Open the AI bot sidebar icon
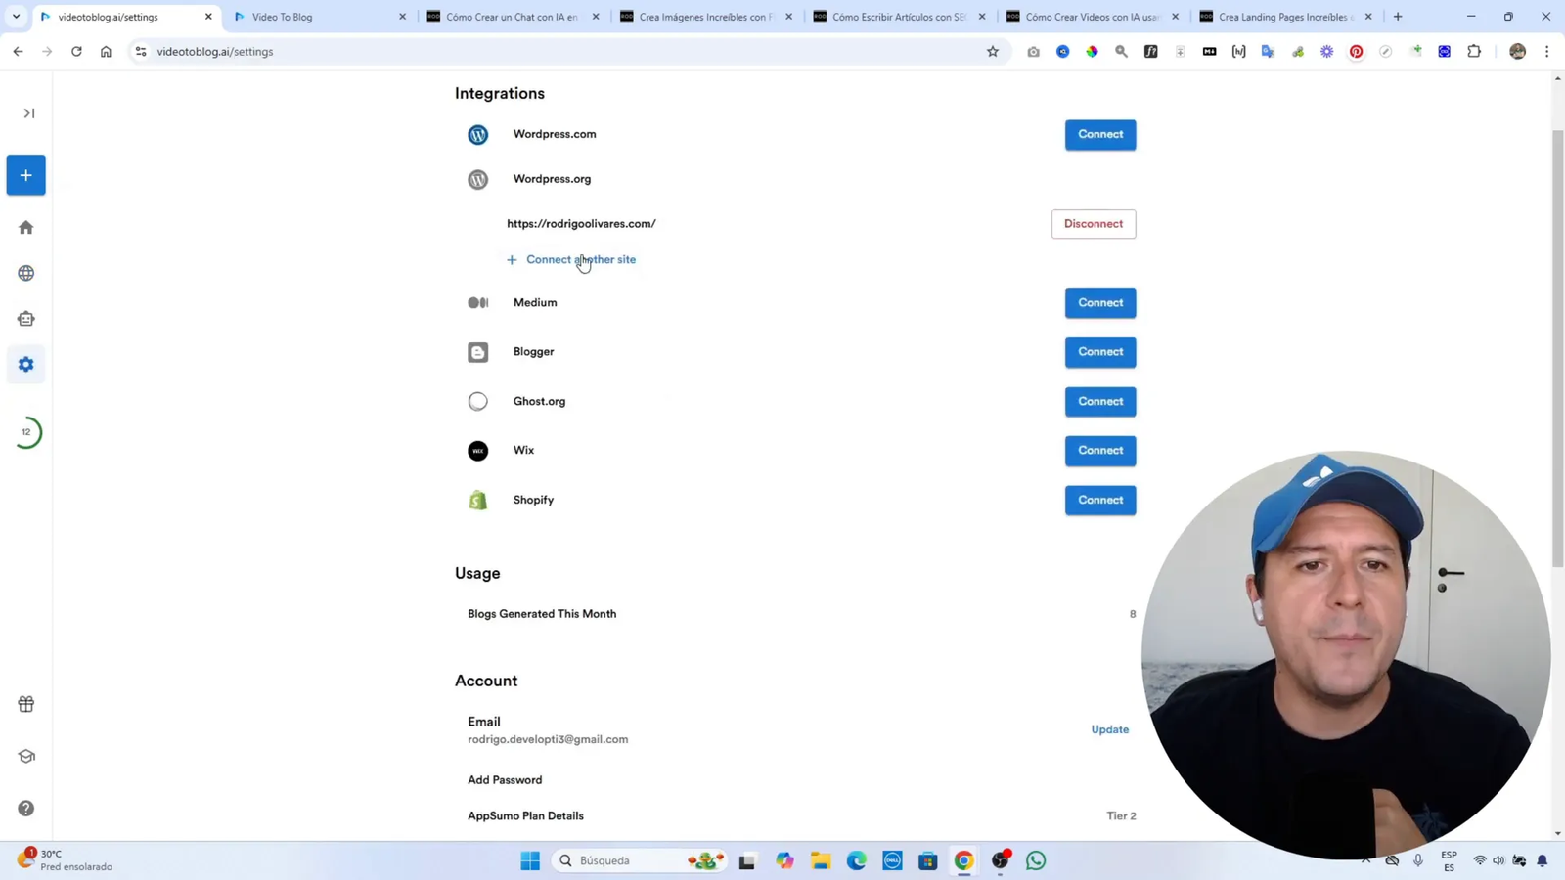Image resolution: width=1565 pixels, height=880 pixels. [x=25, y=318]
